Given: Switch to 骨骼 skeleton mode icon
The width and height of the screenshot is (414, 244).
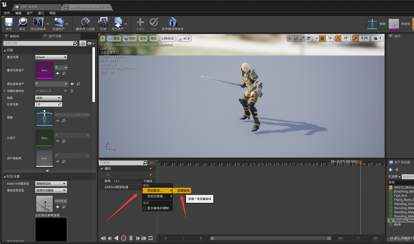Looking at the screenshot, I should pos(372,24).
